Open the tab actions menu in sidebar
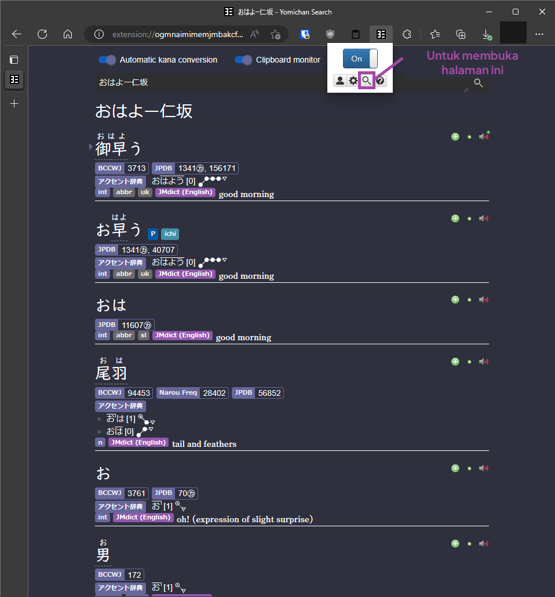Image resolution: width=555 pixels, height=597 pixels. coord(14,59)
